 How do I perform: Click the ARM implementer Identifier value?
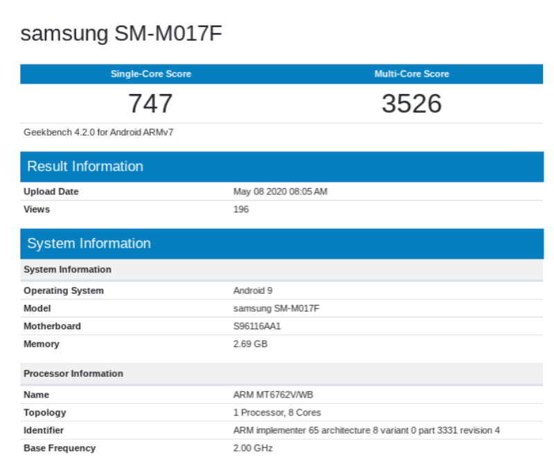[366, 431]
